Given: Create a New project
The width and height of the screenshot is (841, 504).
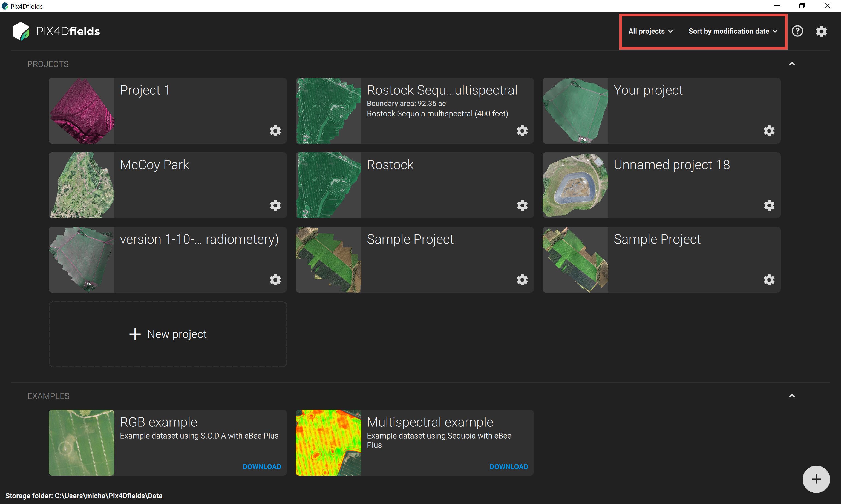Looking at the screenshot, I should pos(168,334).
